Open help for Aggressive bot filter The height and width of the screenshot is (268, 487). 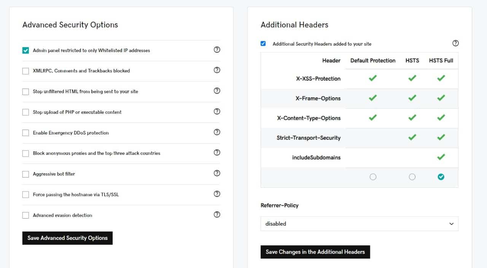point(217,173)
